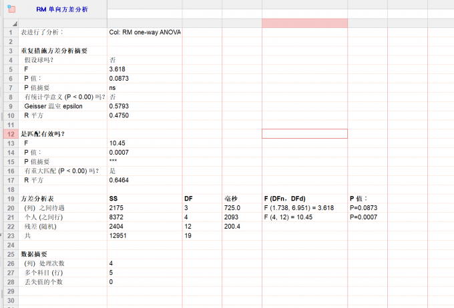Click the 'RM 单向方差分析' sheet title
The height and width of the screenshot is (308, 454).
pyautogui.click(x=62, y=9)
